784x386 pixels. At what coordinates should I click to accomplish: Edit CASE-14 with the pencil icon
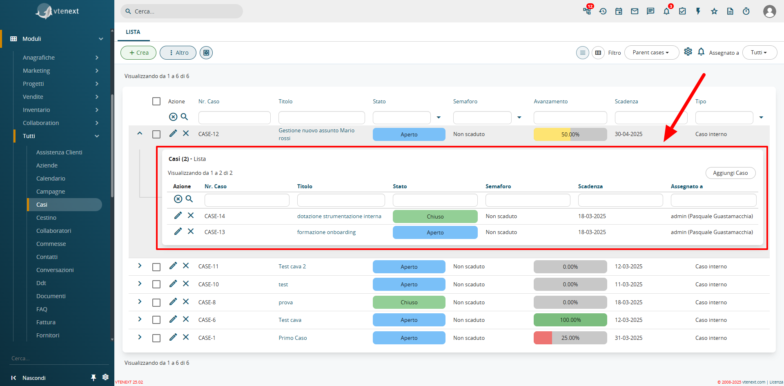(x=178, y=216)
